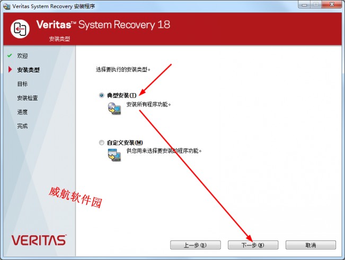Click the typical install disc icon
This screenshot has width=345, height=260.
tap(114, 108)
